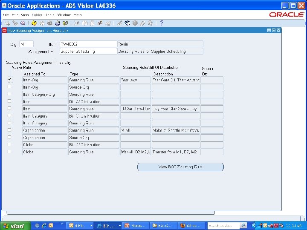Click the Resin item description field
The width and height of the screenshot is (307, 230).
160,44
